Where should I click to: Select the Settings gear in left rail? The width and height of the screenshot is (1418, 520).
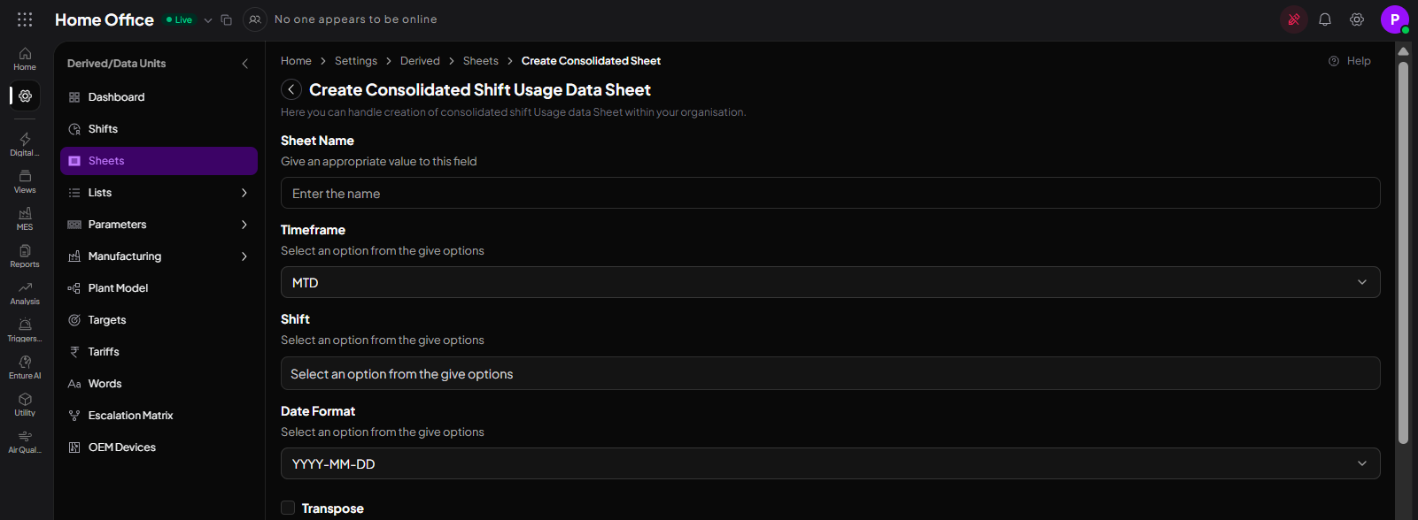click(25, 96)
